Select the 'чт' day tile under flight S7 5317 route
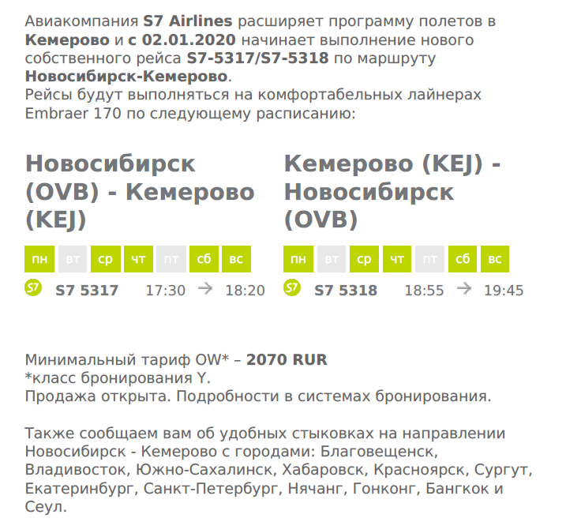Screen dimensions: 566x522 click(138, 259)
